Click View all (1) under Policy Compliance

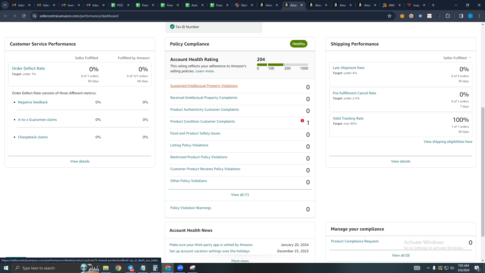coord(240,195)
